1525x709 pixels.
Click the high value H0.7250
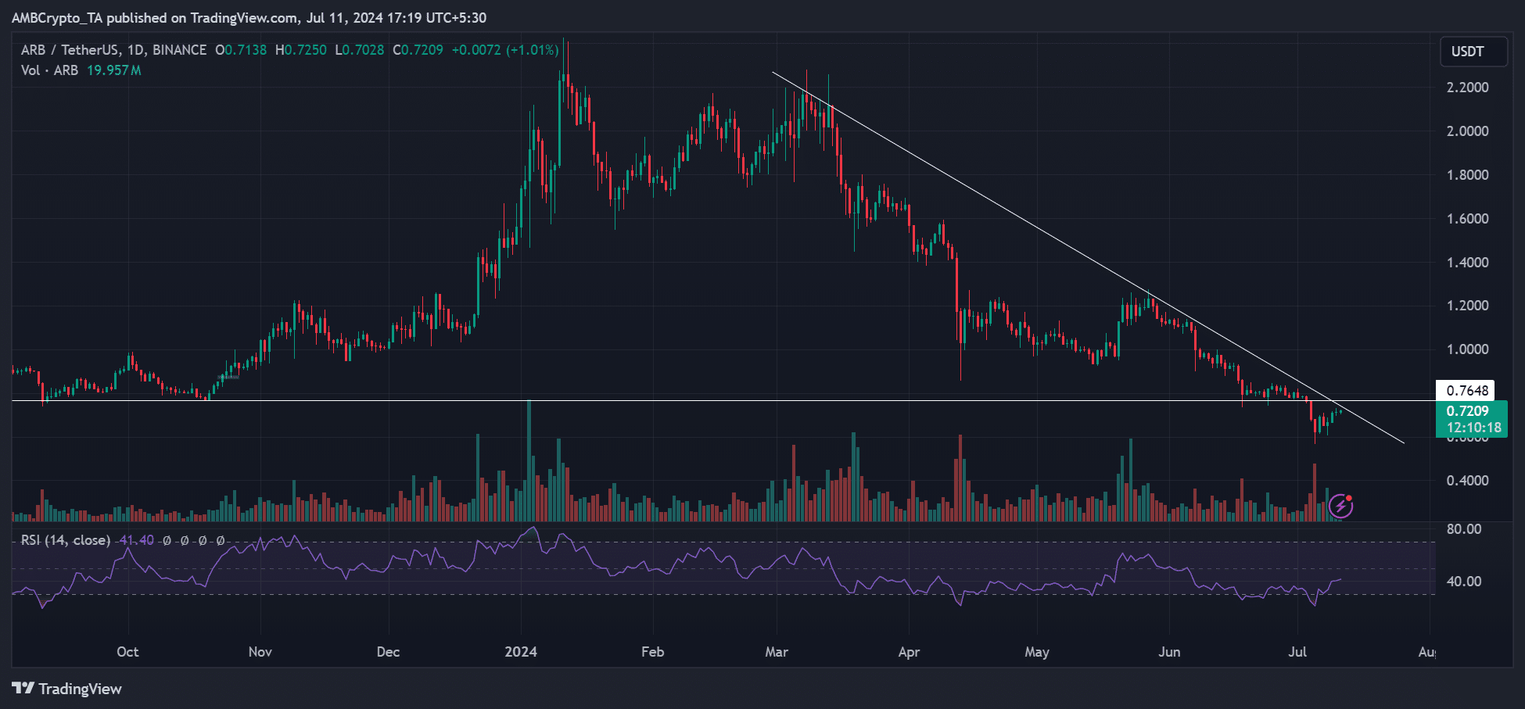[x=301, y=50]
